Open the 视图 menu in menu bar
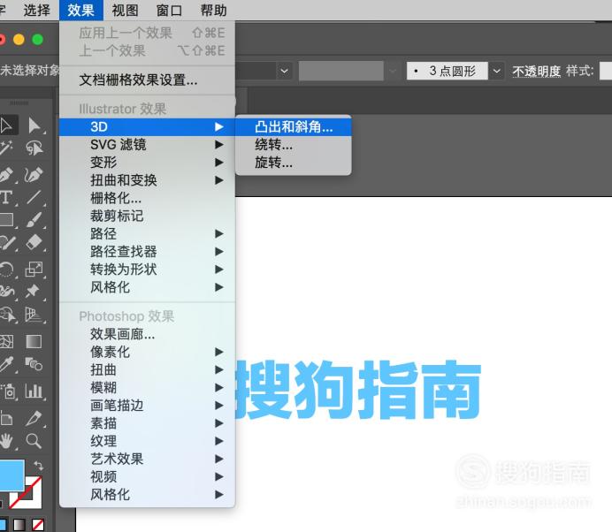The width and height of the screenshot is (612, 532). (125, 10)
